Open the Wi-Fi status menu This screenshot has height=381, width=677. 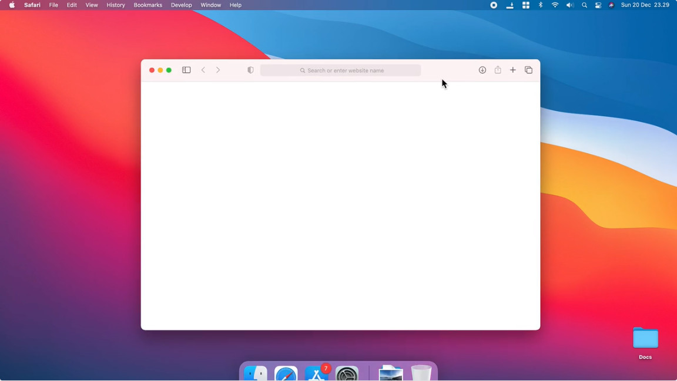click(x=555, y=5)
